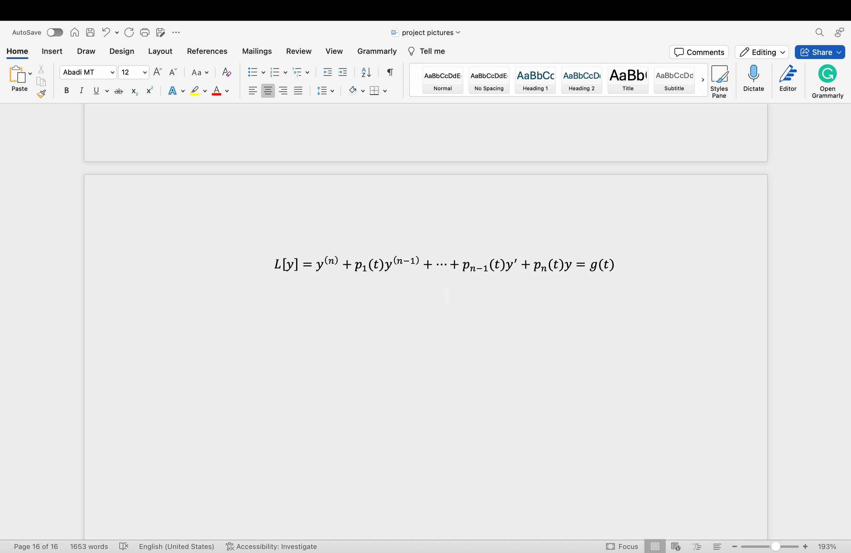Toggle center text alignment
This screenshot has width=851, height=553.
[268, 91]
